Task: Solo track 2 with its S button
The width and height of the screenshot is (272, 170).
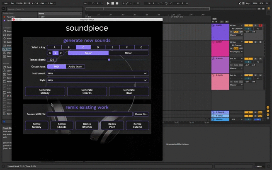Action: coord(255,42)
